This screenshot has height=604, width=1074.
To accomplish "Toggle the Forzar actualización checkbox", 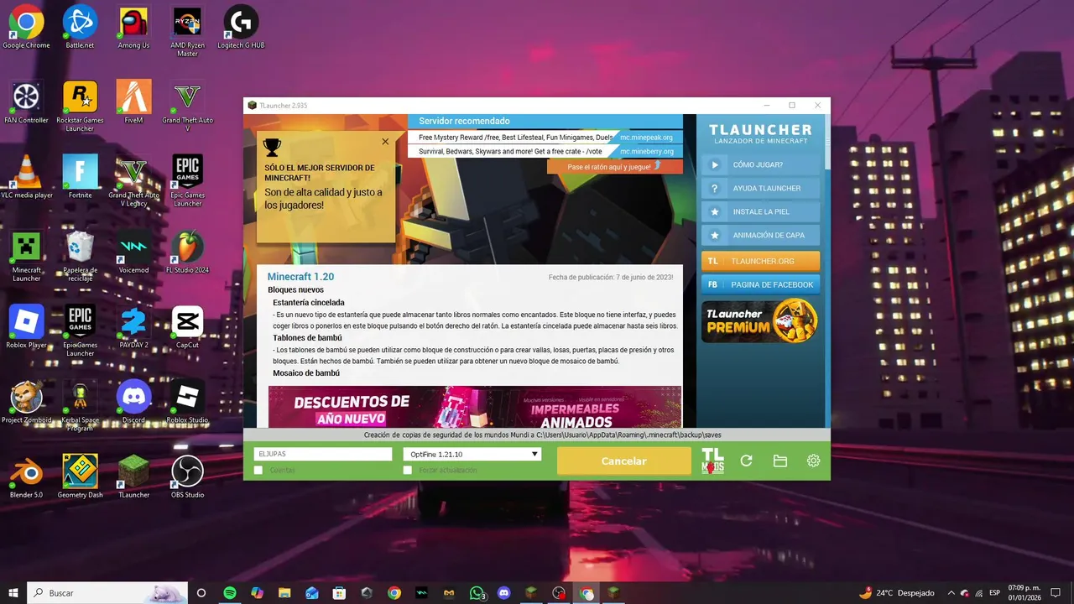I will tap(408, 471).
